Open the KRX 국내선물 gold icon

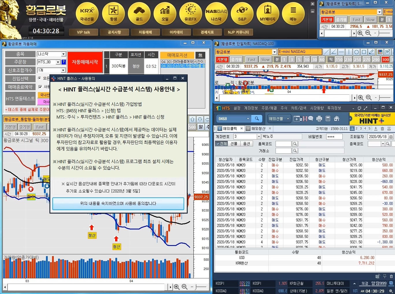pos(87,14)
